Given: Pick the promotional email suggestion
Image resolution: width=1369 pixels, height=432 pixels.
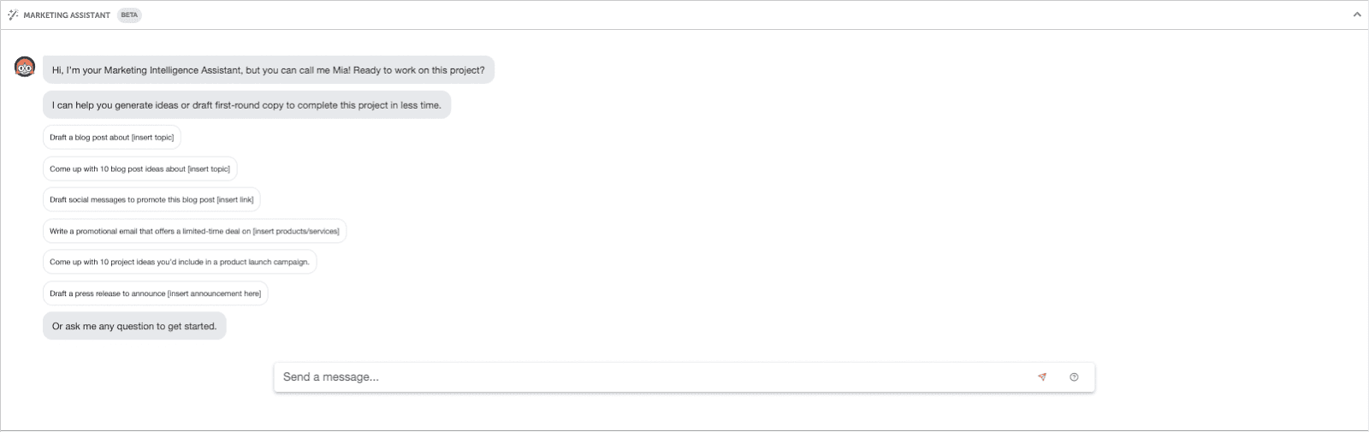Looking at the screenshot, I should coord(194,231).
